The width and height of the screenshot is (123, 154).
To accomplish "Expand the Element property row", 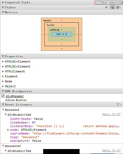I will (3, 76).
